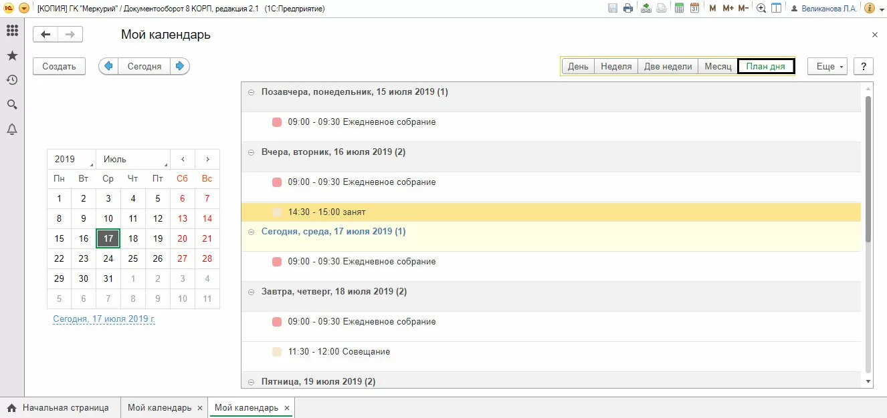Select date 20 in mini calendar
887x418 pixels.
click(x=183, y=238)
